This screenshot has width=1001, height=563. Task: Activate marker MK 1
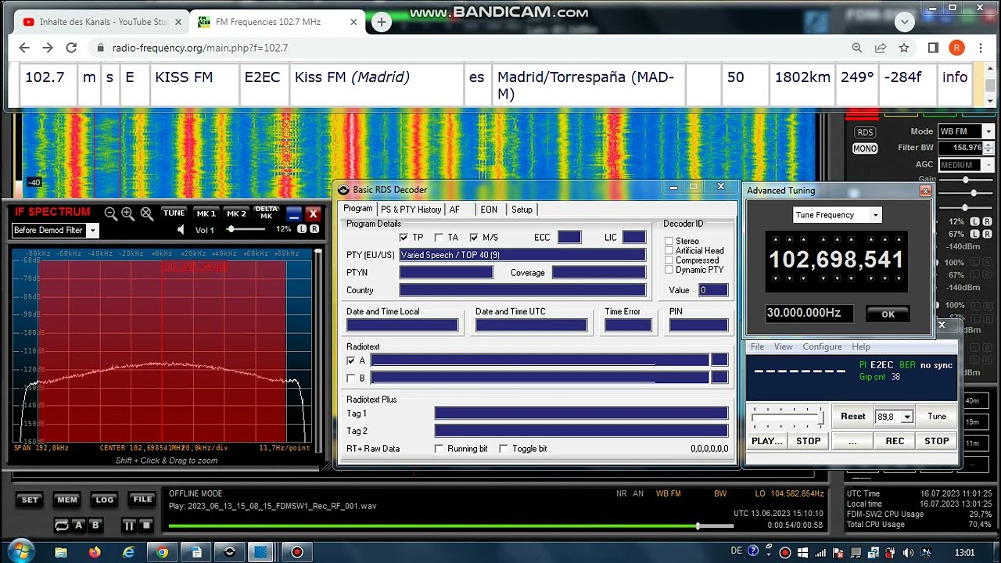[x=206, y=213]
